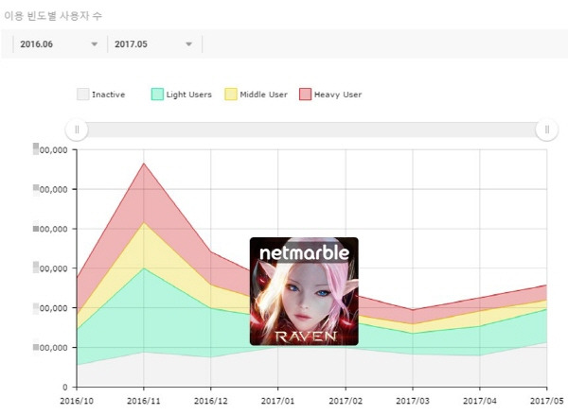Open the 2017.05 end month dropdown

tap(154, 44)
